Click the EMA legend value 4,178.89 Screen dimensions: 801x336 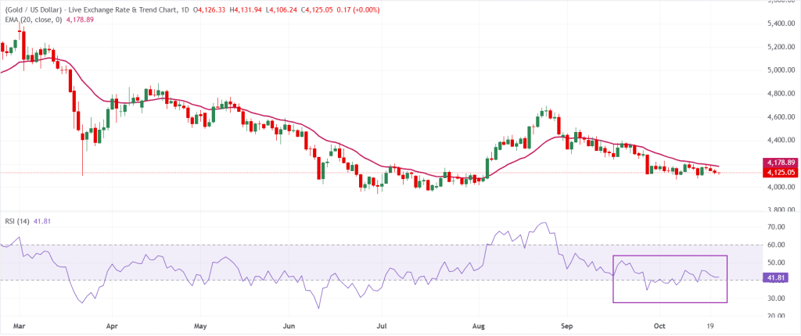(x=81, y=20)
